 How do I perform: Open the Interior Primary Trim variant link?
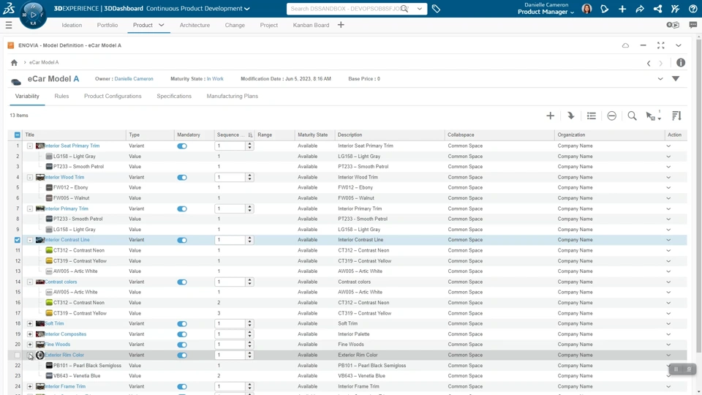tap(67, 208)
